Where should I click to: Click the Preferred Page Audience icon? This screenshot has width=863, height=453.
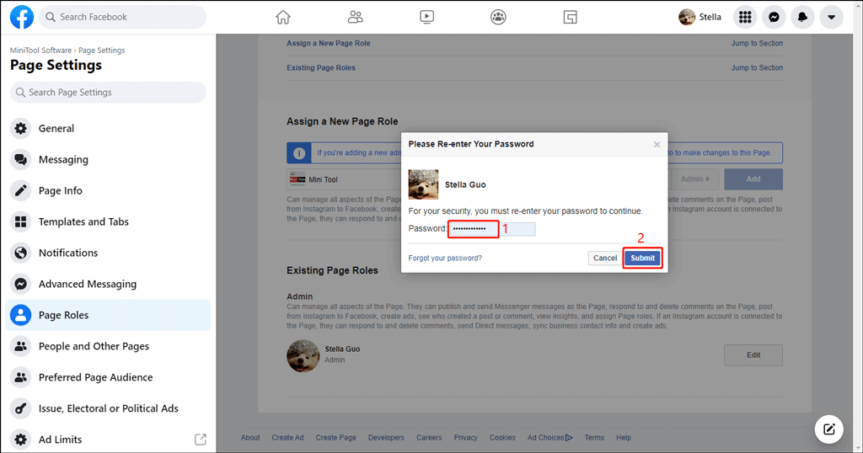pyautogui.click(x=20, y=377)
